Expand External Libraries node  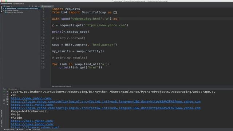tap(3, 10)
